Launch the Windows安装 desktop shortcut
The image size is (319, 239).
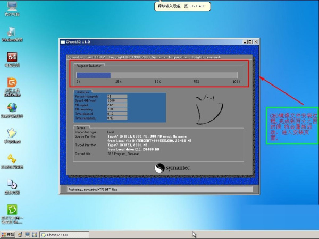click(x=11, y=32)
